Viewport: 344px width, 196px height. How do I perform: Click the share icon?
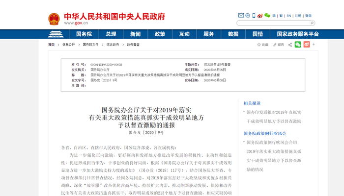[x=290, y=45]
